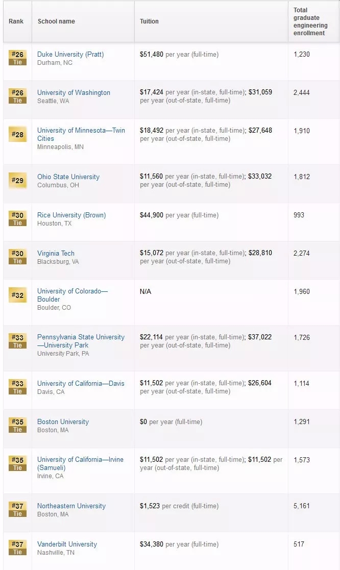Viewport: 340px width, 570px height.
Task: Click the School name column header
Action: pyautogui.click(x=56, y=21)
